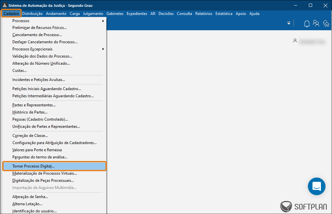Open Incidentes e Petições Avulsas
Viewport: 332px width, 214px height.
click(x=54, y=80)
